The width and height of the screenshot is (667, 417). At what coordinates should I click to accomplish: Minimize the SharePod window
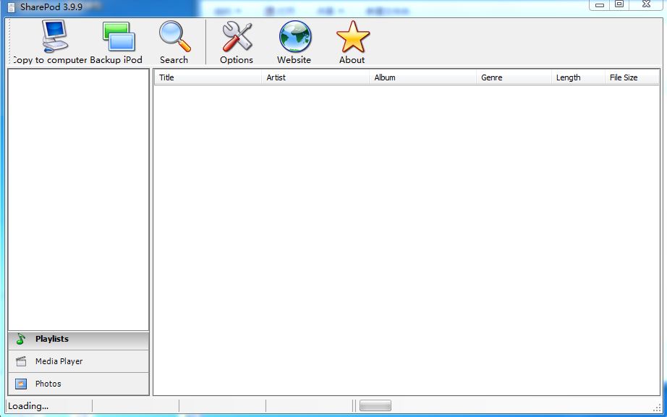(x=600, y=4)
